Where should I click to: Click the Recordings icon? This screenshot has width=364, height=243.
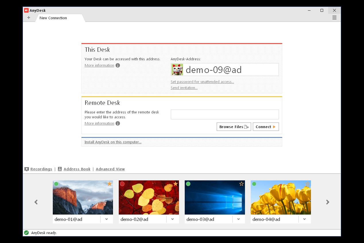27,169
